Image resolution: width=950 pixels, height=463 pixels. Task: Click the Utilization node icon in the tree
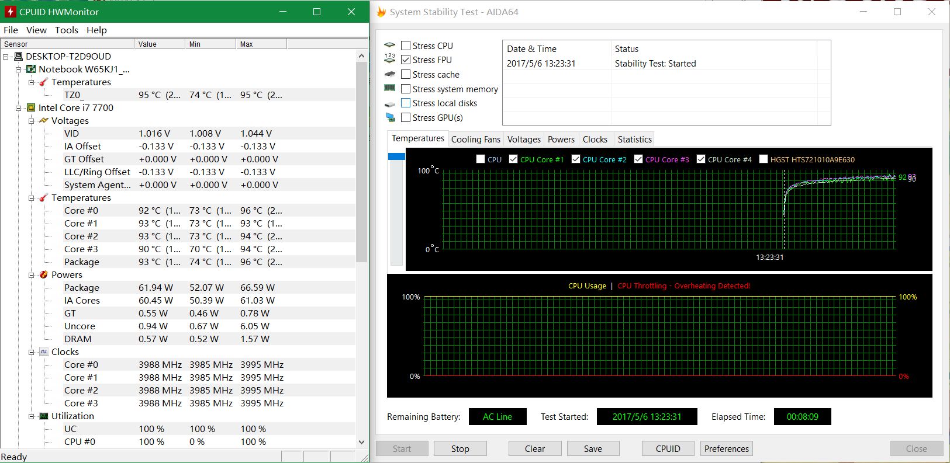[x=44, y=416]
